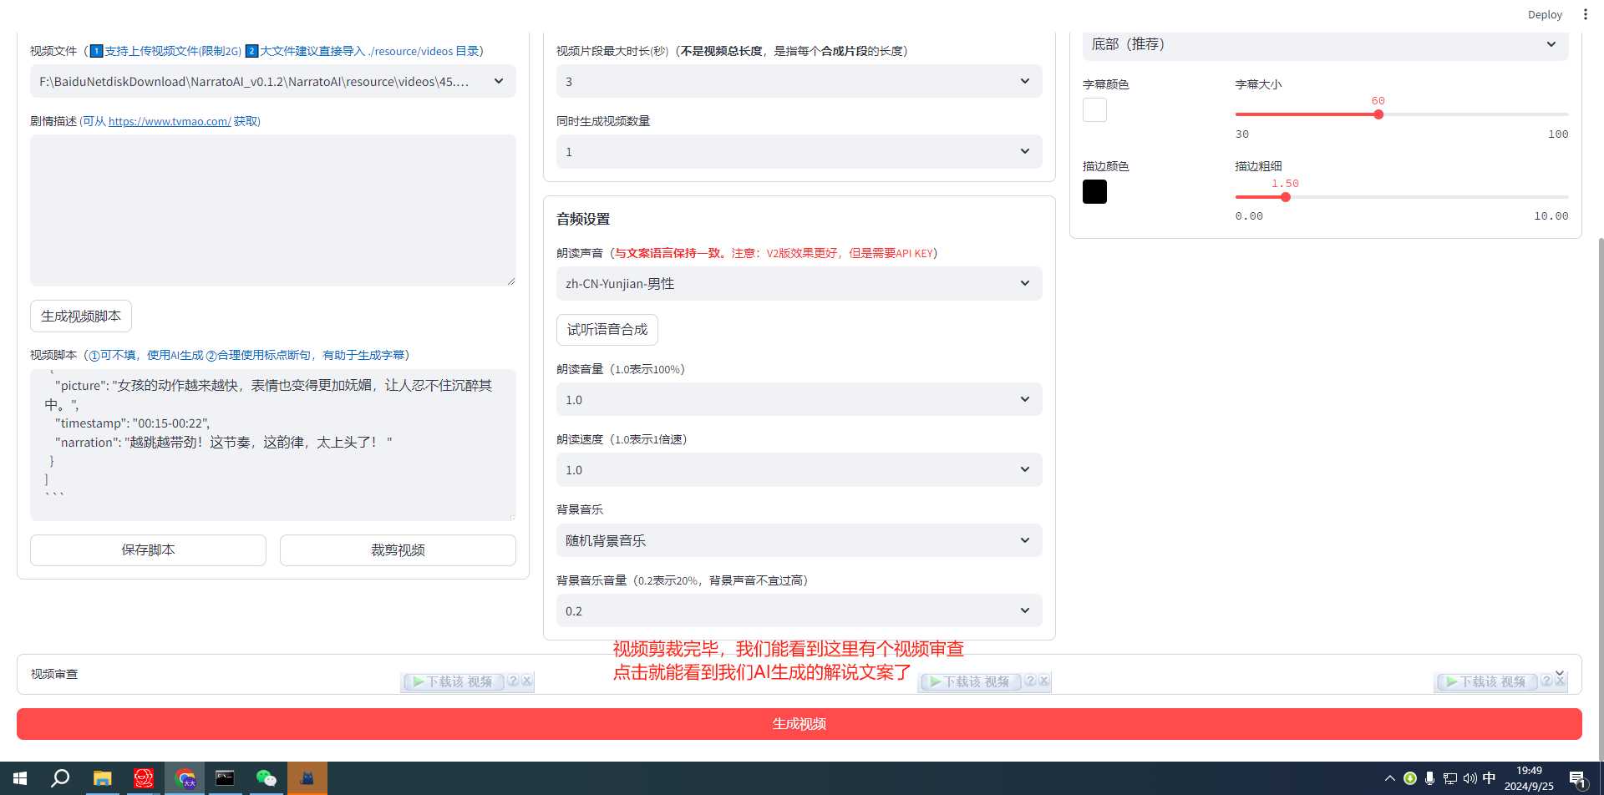The width and height of the screenshot is (1604, 795).
Task: Click the stroke width slider handle at 1.50
Action: (1286, 197)
